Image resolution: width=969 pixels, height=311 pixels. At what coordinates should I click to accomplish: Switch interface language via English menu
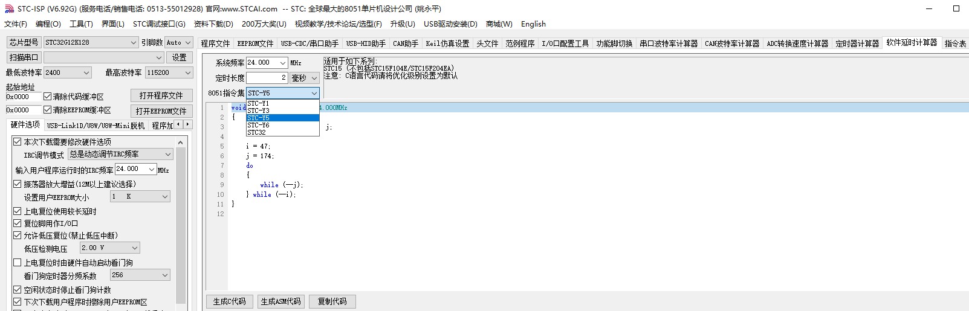tap(533, 24)
